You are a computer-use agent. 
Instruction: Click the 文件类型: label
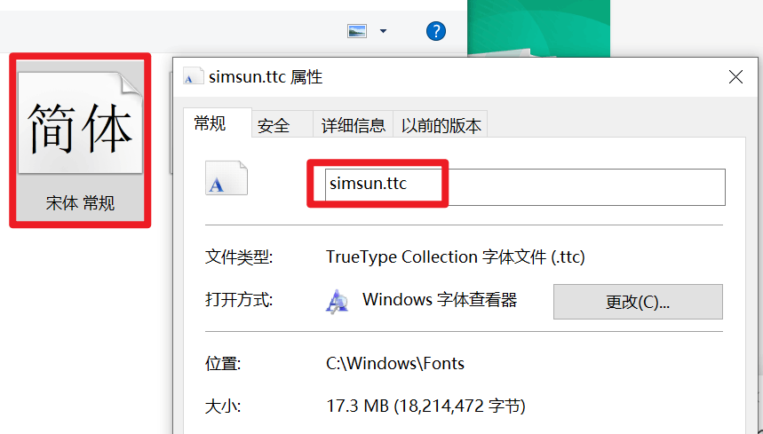pos(239,256)
